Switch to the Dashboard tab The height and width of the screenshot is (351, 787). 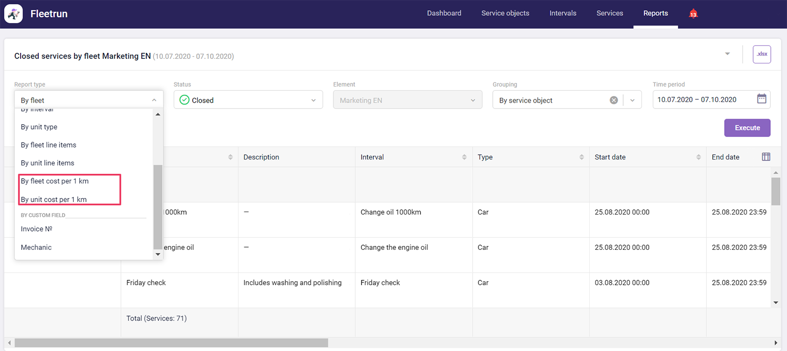pyautogui.click(x=444, y=13)
